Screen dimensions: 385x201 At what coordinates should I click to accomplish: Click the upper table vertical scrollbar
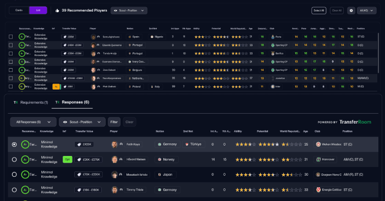click(x=378, y=53)
